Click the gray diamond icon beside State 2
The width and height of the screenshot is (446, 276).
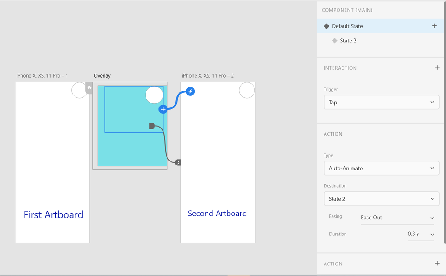point(335,41)
